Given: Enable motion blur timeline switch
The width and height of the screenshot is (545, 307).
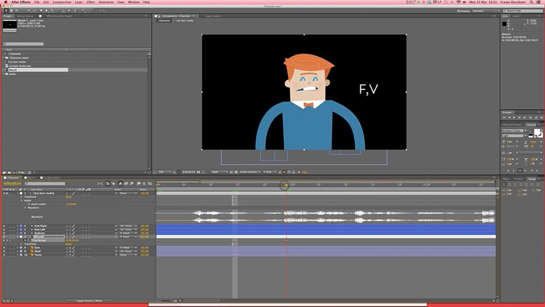Looking at the screenshot, I should pyautogui.click(x=132, y=184).
